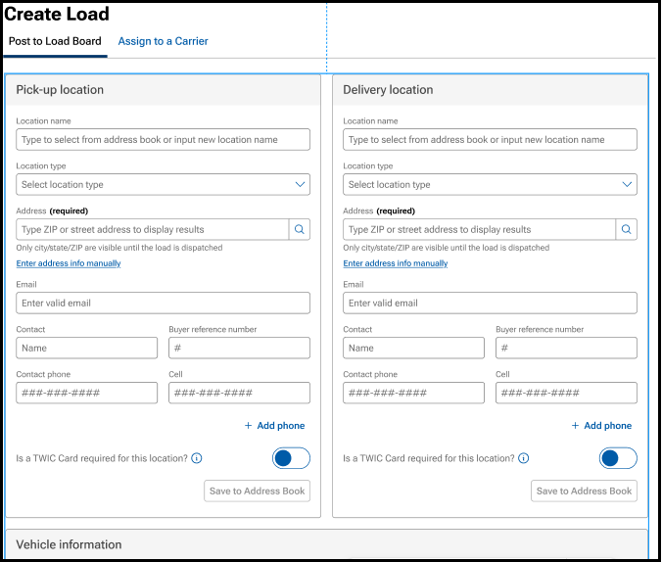Toggle TWIC Card requirement for delivery location
Image resolution: width=662 pixels, height=562 pixels.
coord(618,458)
